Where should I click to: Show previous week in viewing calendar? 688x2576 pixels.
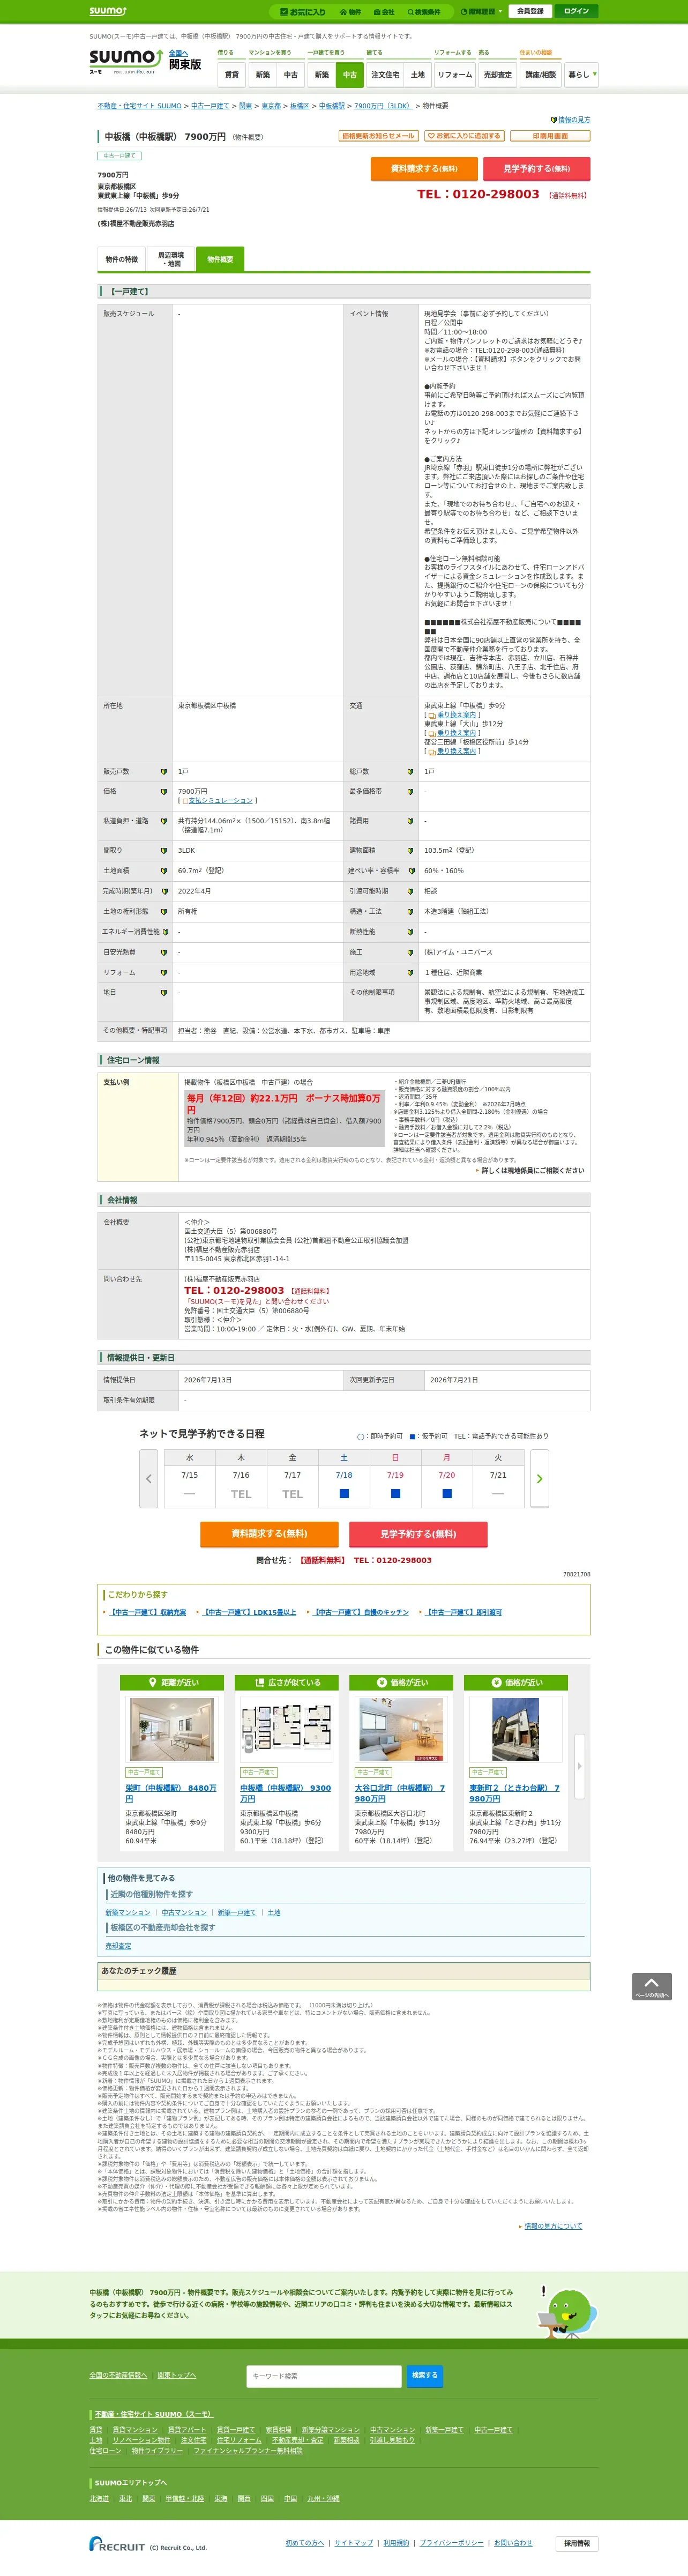tap(149, 1479)
